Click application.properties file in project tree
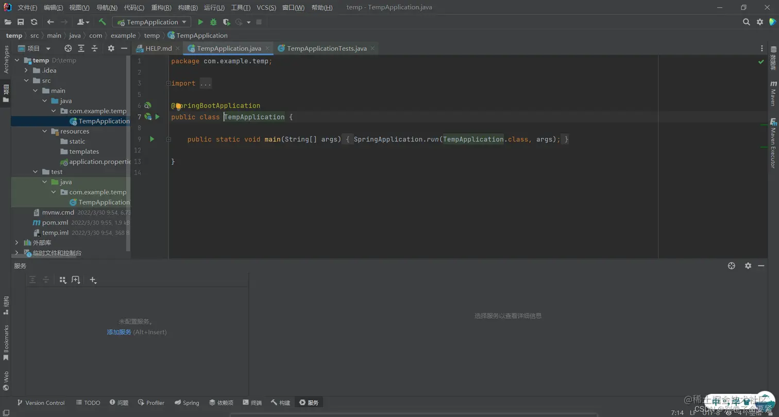Screen dimensions: 779x417 (x=99, y=162)
